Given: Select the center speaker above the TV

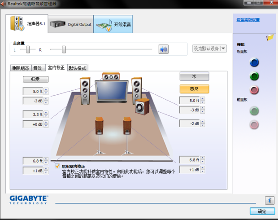Looking at the screenshot, I should pos(111,77).
